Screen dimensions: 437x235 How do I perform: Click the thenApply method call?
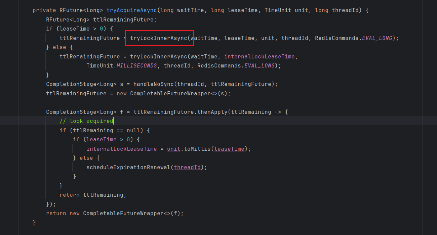[x=212, y=112]
